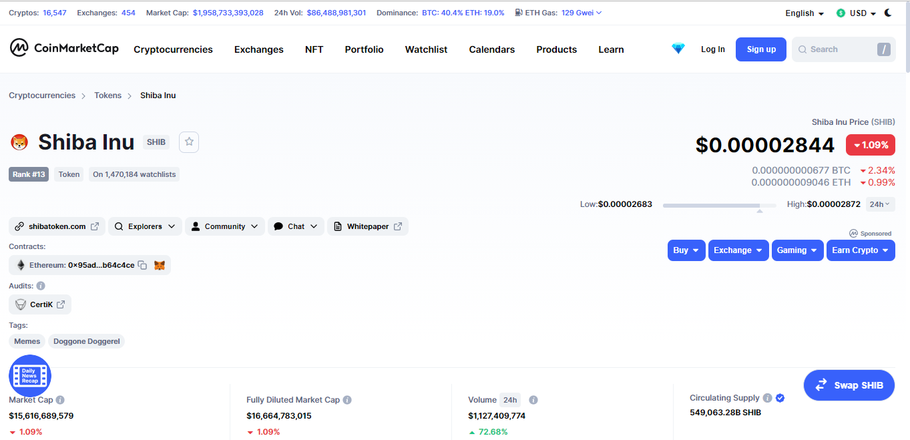
Task: Open the Exchange dropdown button
Action: click(738, 250)
